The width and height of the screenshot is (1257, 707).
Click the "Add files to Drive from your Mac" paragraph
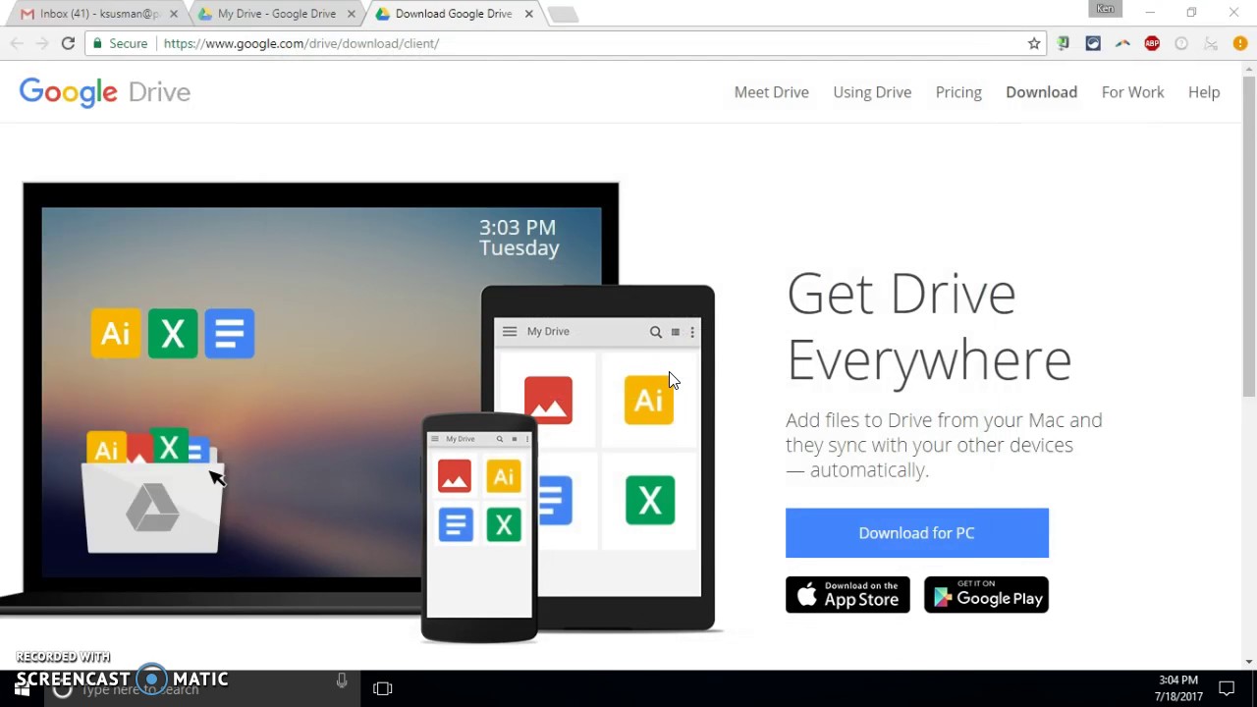point(944,445)
